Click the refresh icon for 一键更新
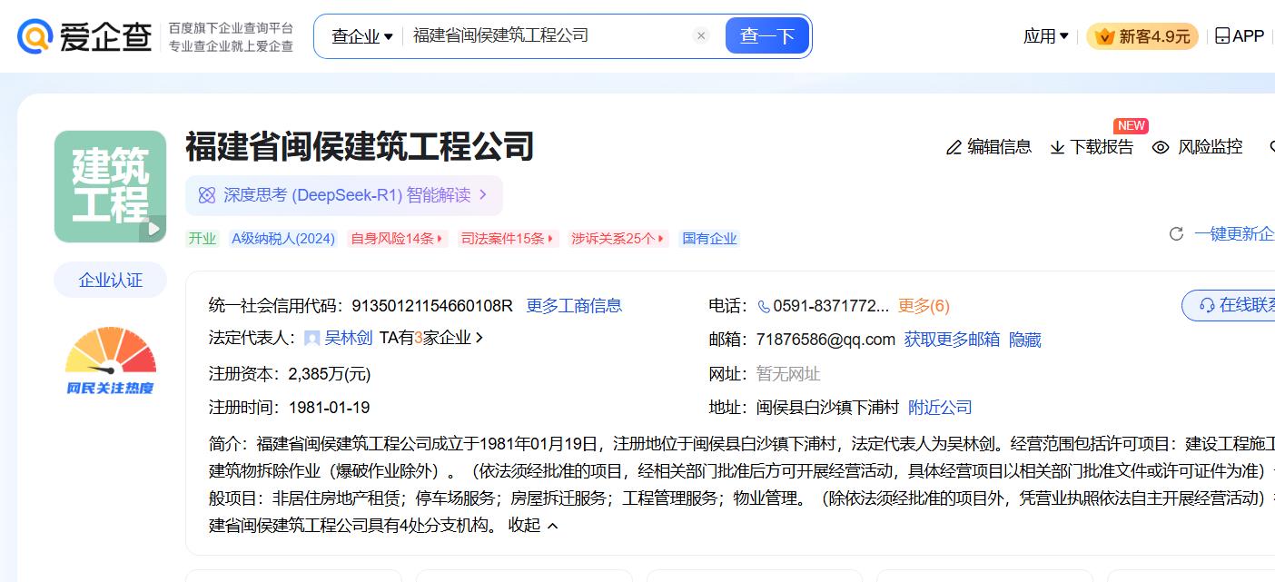 (1176, 234)
